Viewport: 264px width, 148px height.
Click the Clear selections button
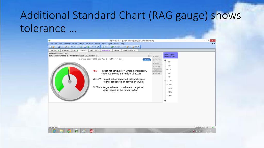[105, 47]
